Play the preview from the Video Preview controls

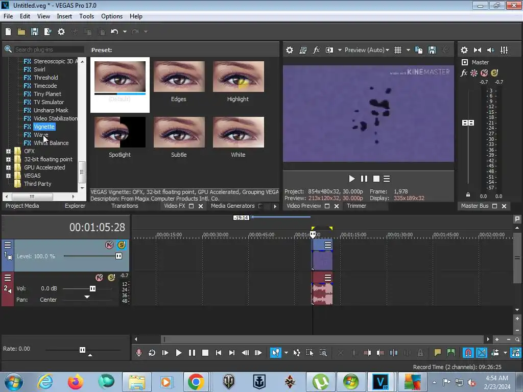point(351,179)
